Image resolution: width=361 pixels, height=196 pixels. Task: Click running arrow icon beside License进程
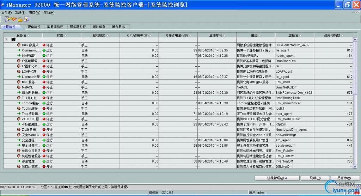coord(19,77)
